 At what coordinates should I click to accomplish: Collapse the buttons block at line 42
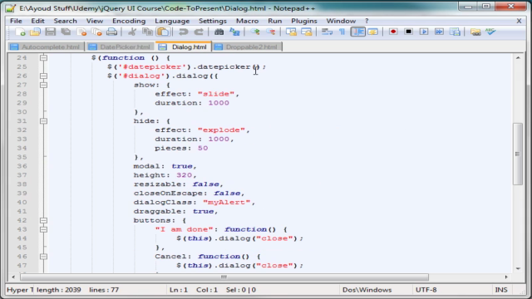(x=43, y=220)
